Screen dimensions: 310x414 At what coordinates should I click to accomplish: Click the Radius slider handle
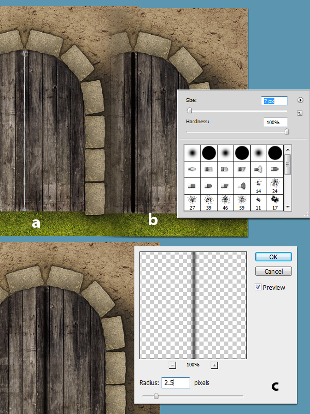(156, 396)
